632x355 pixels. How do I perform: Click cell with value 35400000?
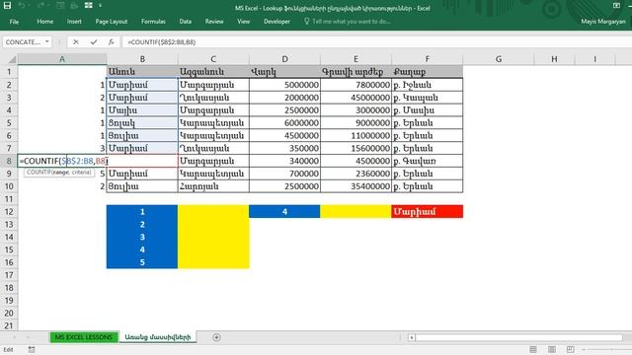[355, 186]
